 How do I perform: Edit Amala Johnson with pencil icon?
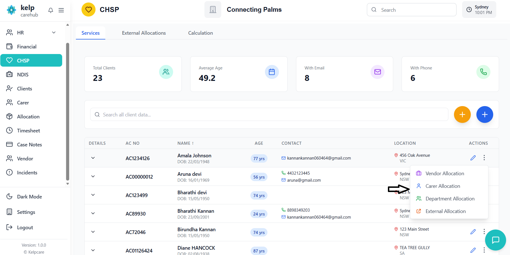[473, 158]
